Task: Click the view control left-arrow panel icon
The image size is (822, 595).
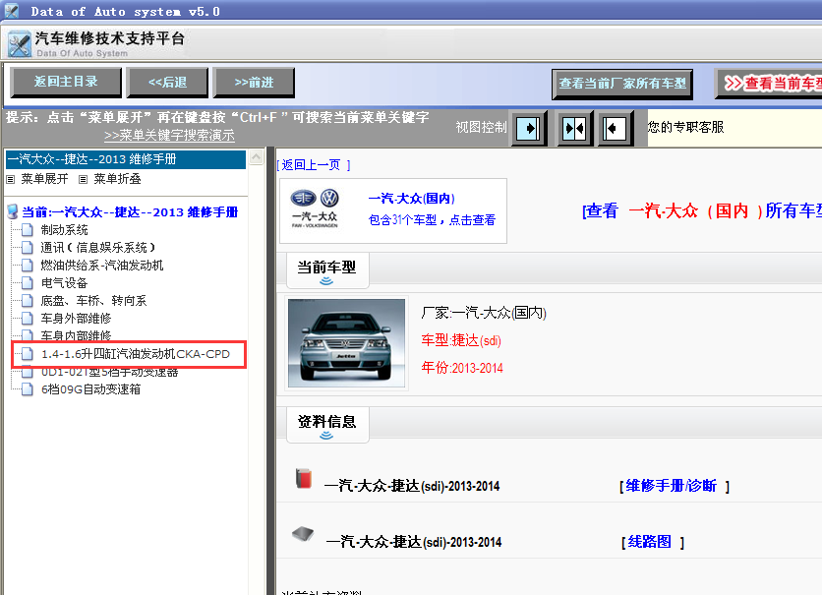Action: tap(615, 129)
